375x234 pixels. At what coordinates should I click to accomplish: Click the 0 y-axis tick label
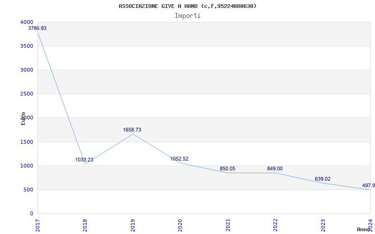32,214
